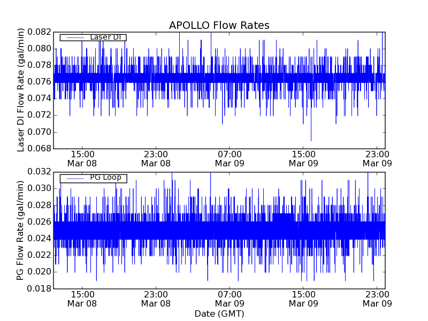This screenshot has width=428, height=321.
Task: Click the "Date (GMT)" x-axis label
Action: tap(219, 313)
